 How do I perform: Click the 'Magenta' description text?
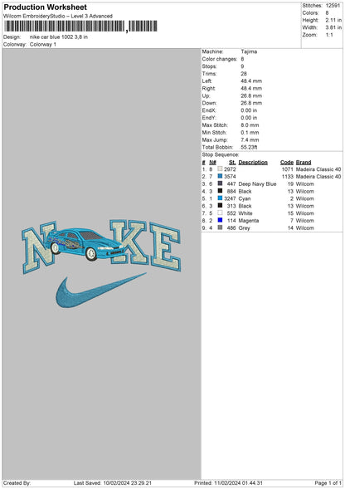249,221
